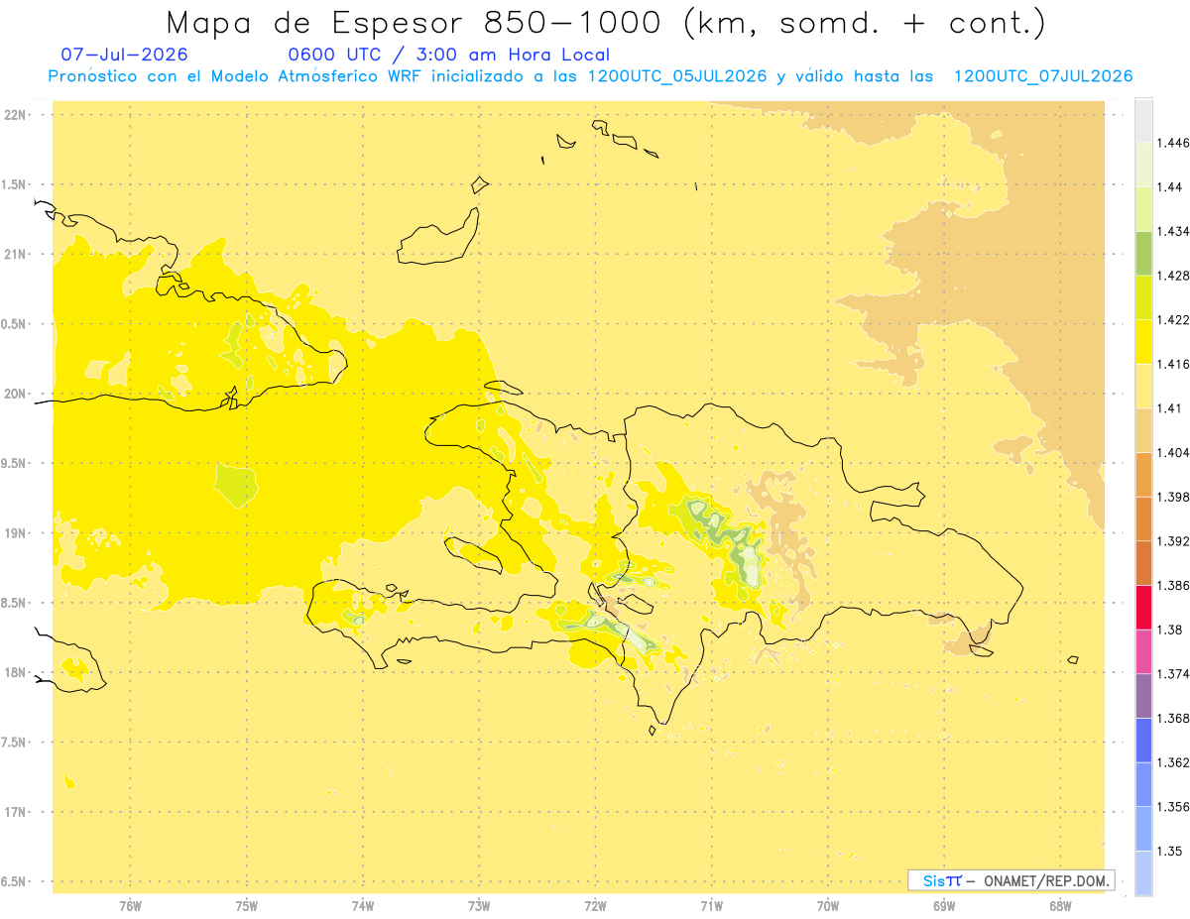Select the date label '07-Jul-2026'
This screenshot has height=919, width=1190.
tap(124, 55)
